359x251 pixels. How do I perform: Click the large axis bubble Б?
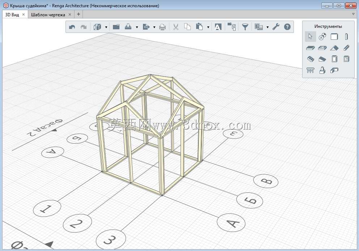pos(250,200)
